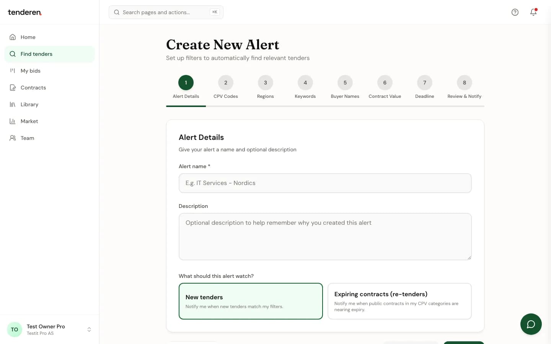This screenshot has width=551, height=344.
Task: Click the Find tenders magnifier icon
Action: [13, 54]
